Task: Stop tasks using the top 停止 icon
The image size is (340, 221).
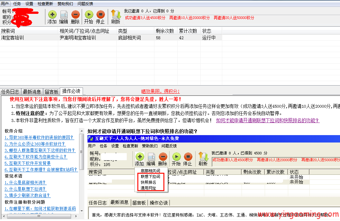Action: pos(100,15)
